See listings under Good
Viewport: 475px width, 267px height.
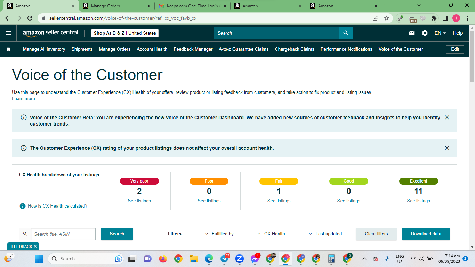[x=349, y=201]
